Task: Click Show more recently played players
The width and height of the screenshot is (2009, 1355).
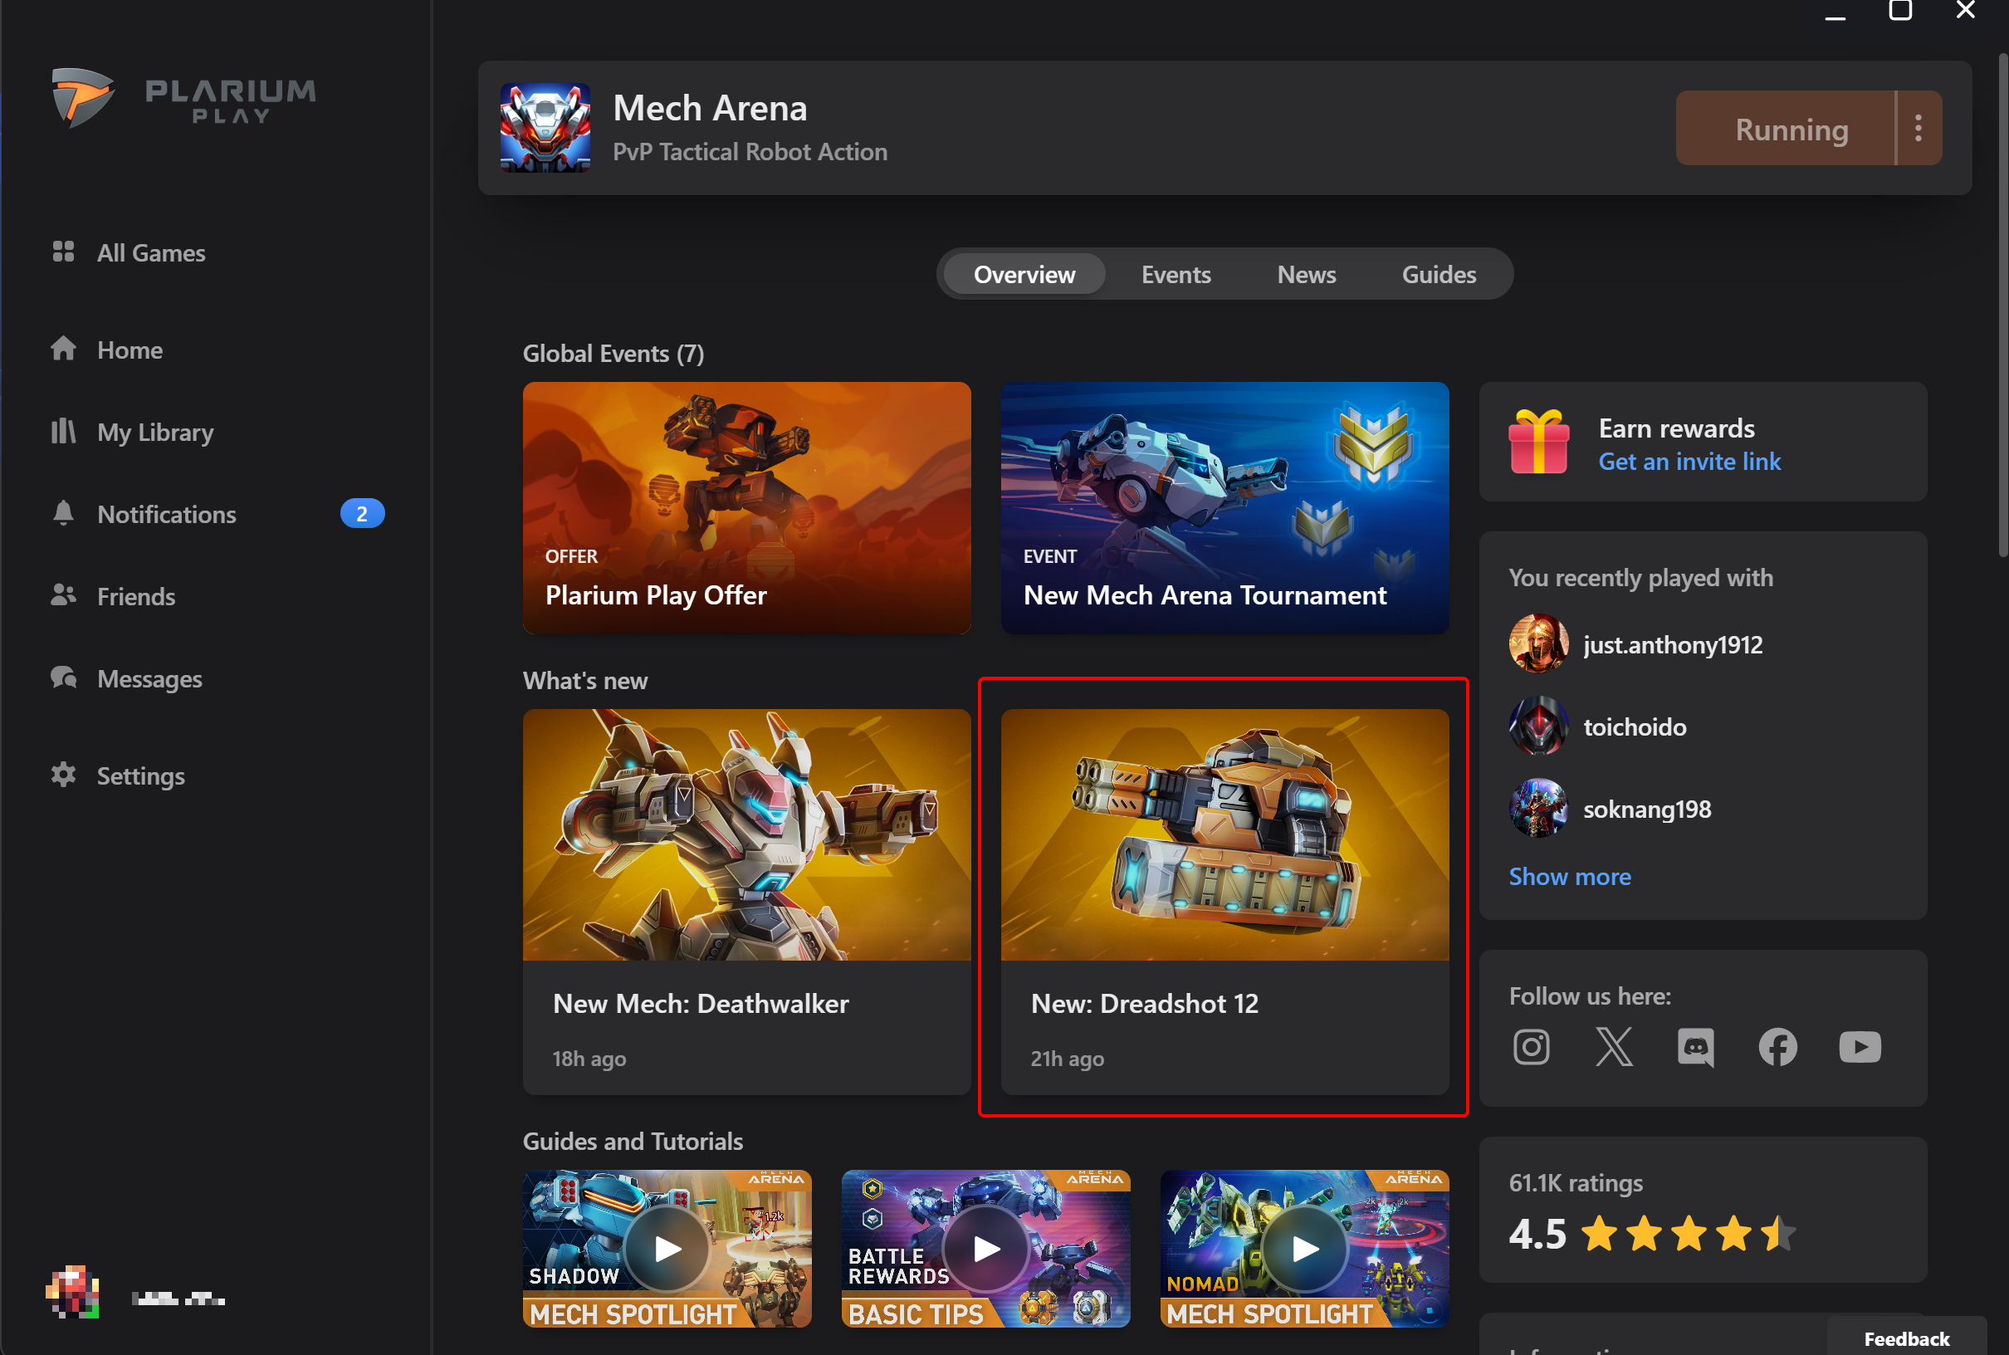Action: (x=1569, y=876)
